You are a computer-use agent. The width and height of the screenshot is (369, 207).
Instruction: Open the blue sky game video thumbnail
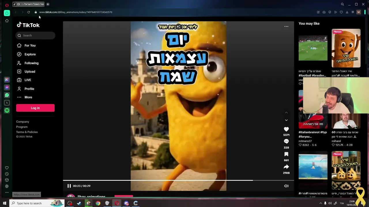313,167
